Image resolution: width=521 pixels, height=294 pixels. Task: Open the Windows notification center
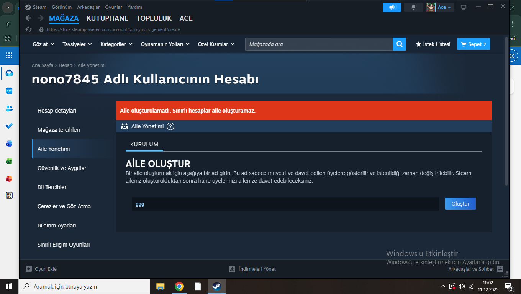(509, 286)
